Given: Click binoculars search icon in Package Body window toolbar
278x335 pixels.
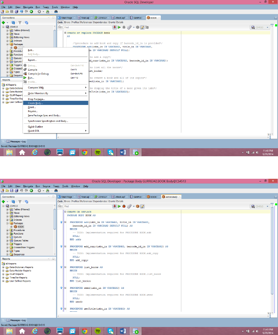Looking at the screenshot, I should click(56, 191).
